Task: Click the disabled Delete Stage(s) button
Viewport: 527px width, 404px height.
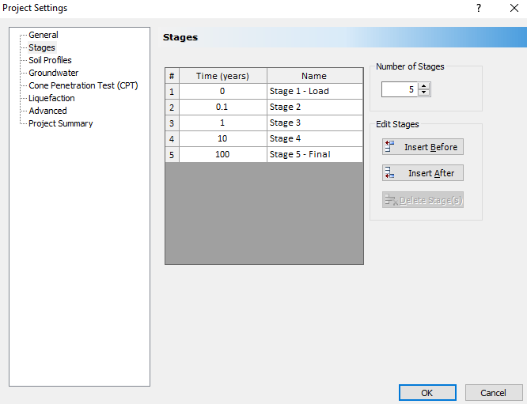Action: [x=423, y=200]
